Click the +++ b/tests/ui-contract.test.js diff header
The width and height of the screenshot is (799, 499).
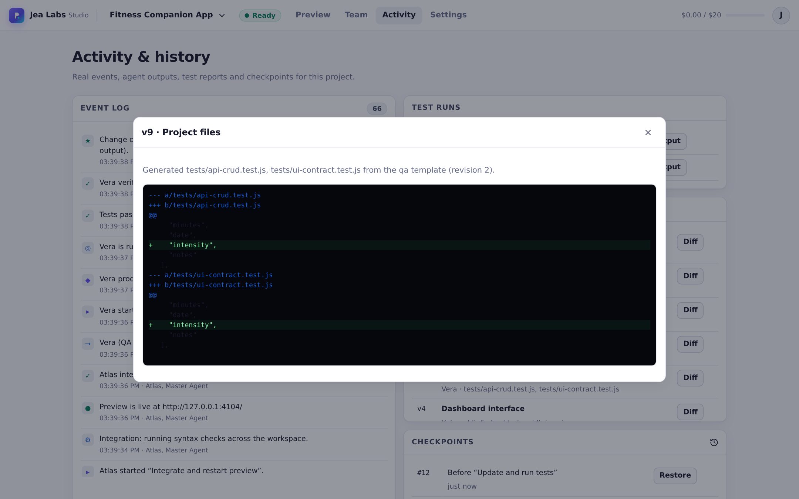click(211, 285)
